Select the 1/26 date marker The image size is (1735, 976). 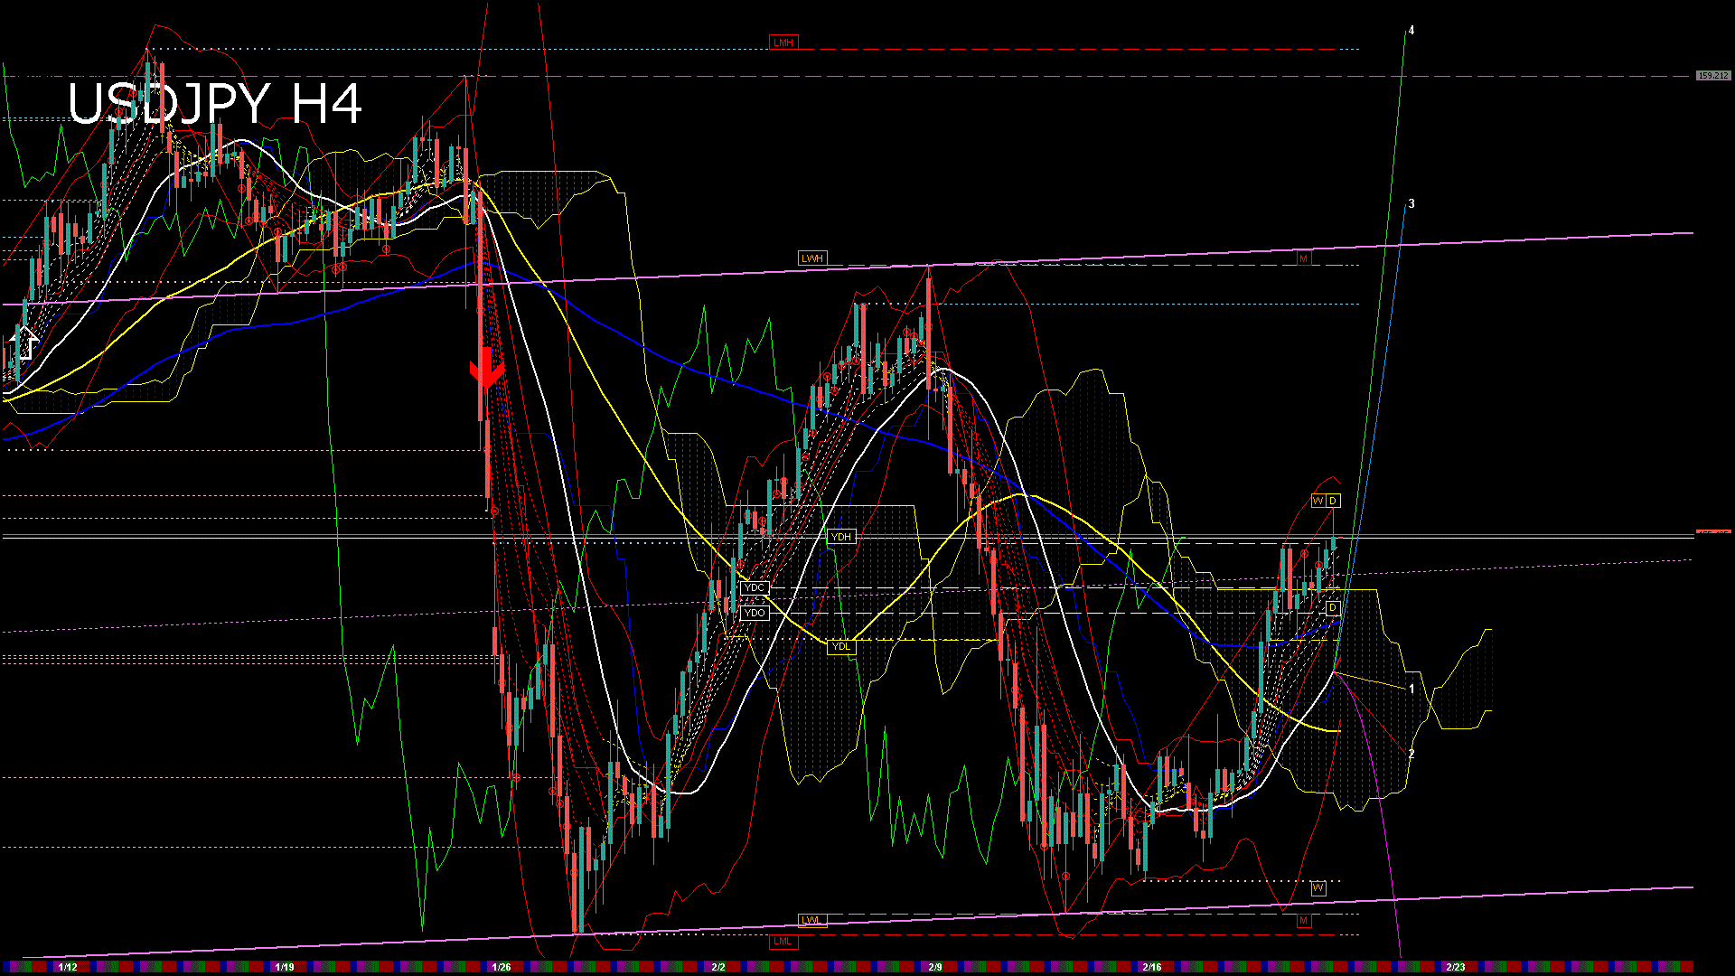502,967
